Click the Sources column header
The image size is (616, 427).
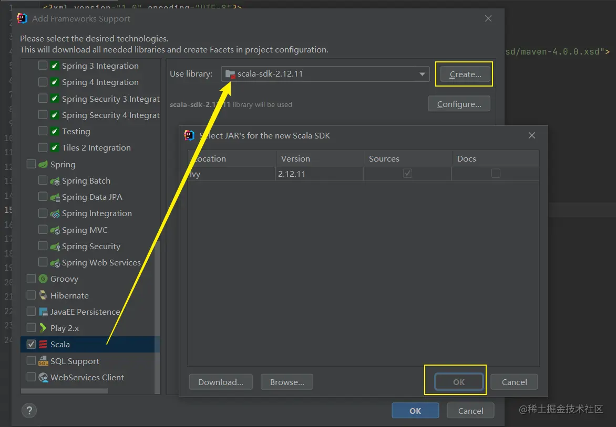point(408,158)
